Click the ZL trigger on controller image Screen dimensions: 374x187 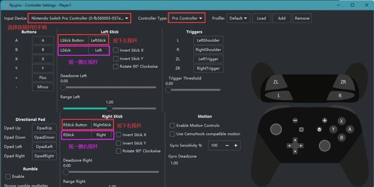(276, 83)
